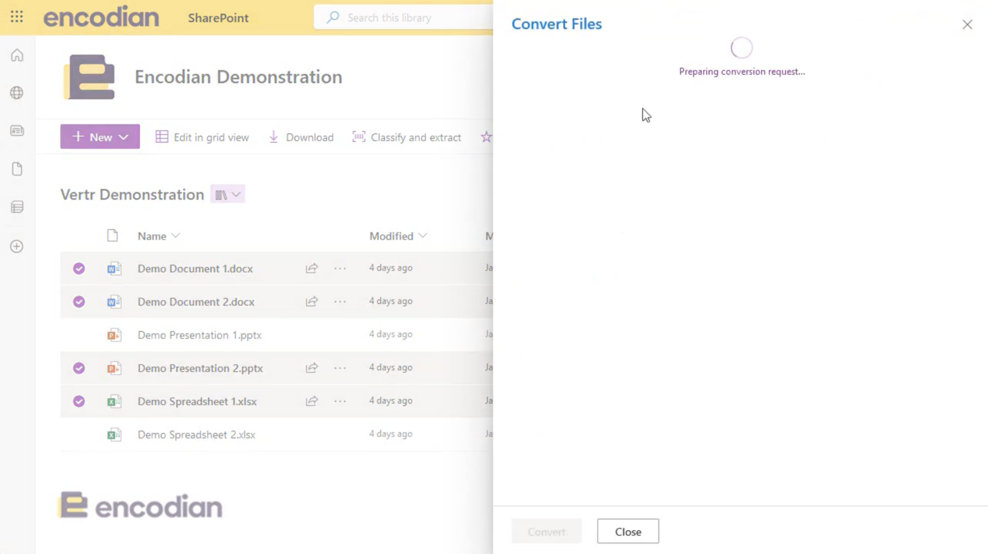Open Demo Presentation 2.pptx
Screen dimensions: 988x554
click(x=200, y=368)
